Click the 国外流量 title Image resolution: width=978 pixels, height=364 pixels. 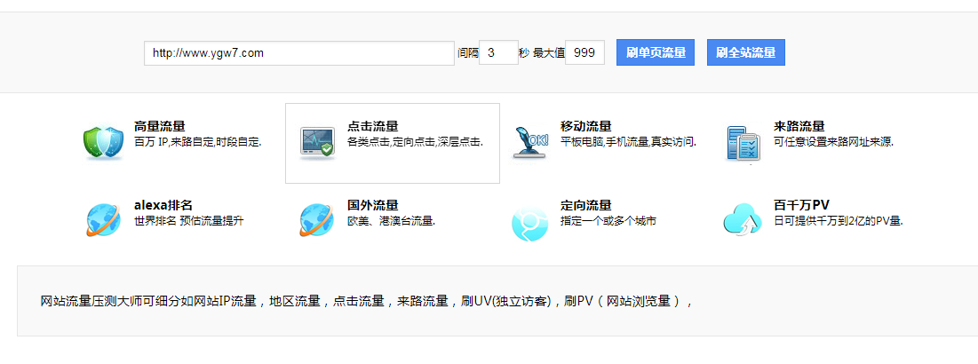pyautogui.click(x=373, y=204)
